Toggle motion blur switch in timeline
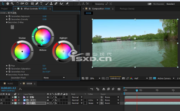 tap(113, 89)
